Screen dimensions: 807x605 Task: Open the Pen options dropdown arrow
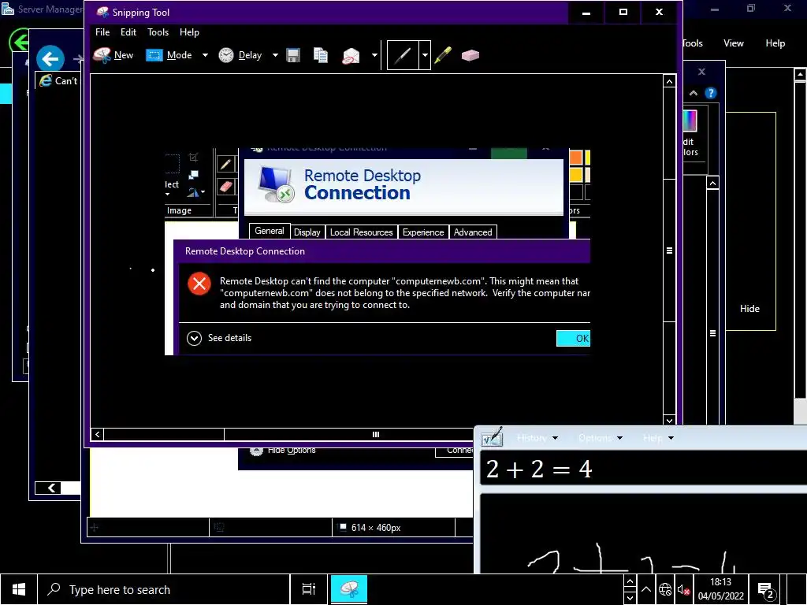pos(425,55)
